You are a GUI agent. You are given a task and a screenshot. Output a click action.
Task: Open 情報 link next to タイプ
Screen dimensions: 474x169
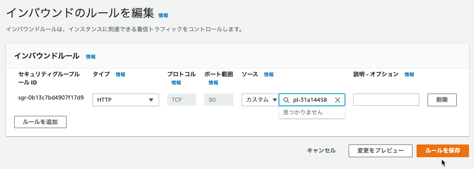[x=120, y=75]
